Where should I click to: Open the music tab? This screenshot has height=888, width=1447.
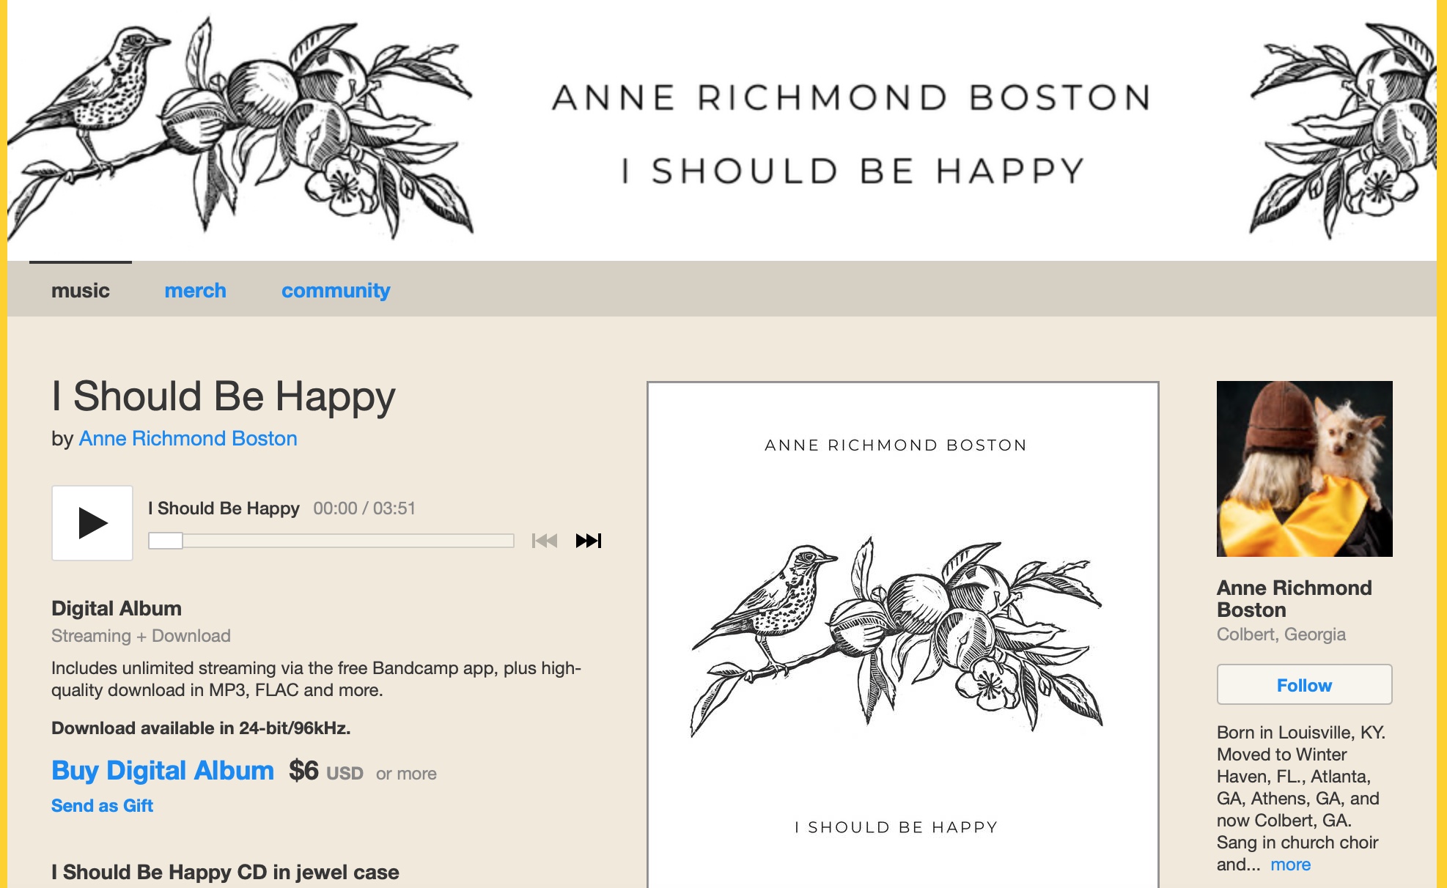tap(81, 291)
